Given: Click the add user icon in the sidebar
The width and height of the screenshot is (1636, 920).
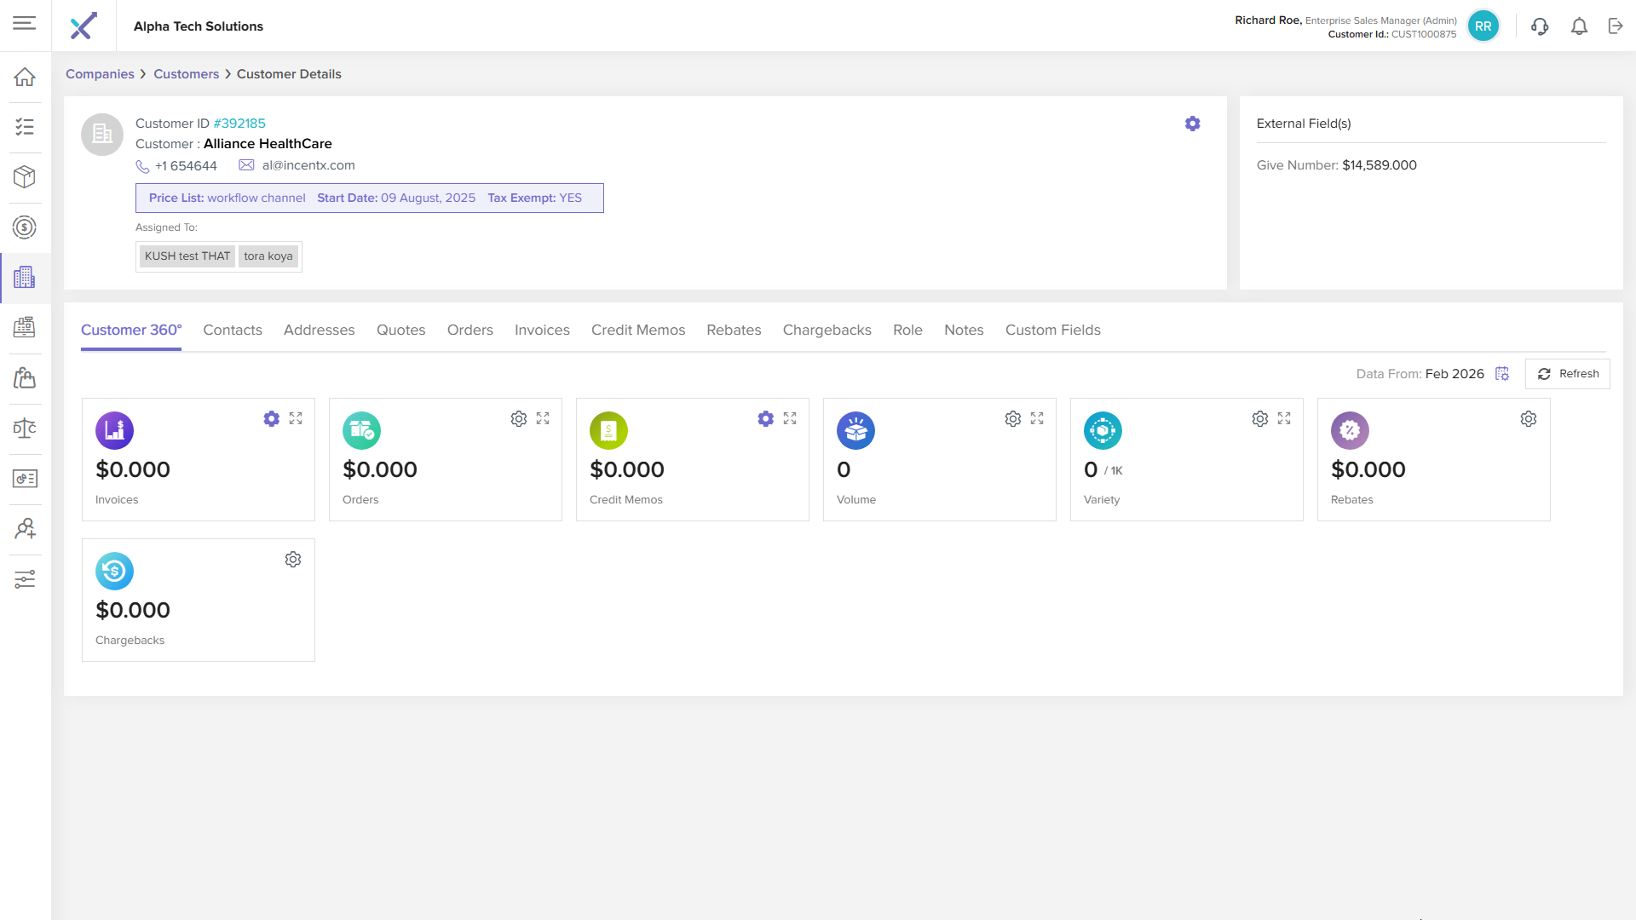Looking at the screenshot, I should [x=25, y=529].
